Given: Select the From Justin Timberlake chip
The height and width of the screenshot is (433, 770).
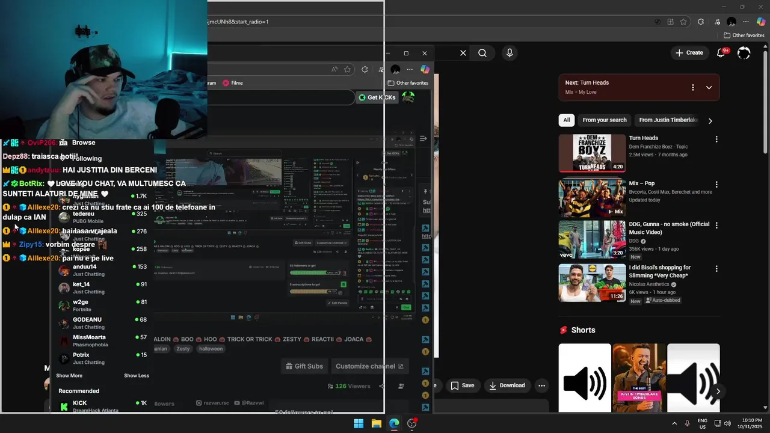Looking at the screenshot, I should pos(668,120).
